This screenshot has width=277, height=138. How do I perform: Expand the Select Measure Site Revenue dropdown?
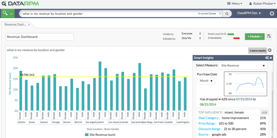(243, 65)
